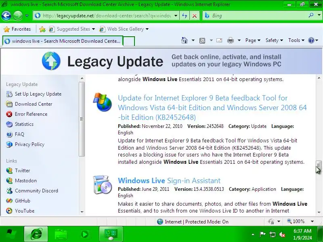Viewport: 323px width, 242px height.
Task: Run search with the magnifier icon
Action: click(311, 15)
